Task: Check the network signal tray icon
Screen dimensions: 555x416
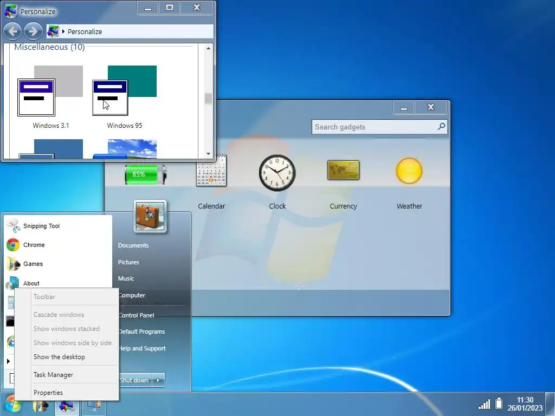Action: (x=484, y=404)
